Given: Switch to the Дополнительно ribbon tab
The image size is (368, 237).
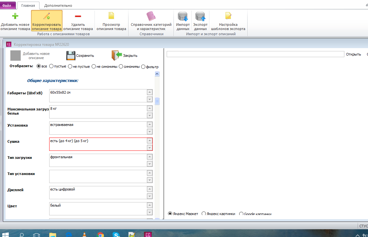Looking at the screenshot, I should coord(58,5).
